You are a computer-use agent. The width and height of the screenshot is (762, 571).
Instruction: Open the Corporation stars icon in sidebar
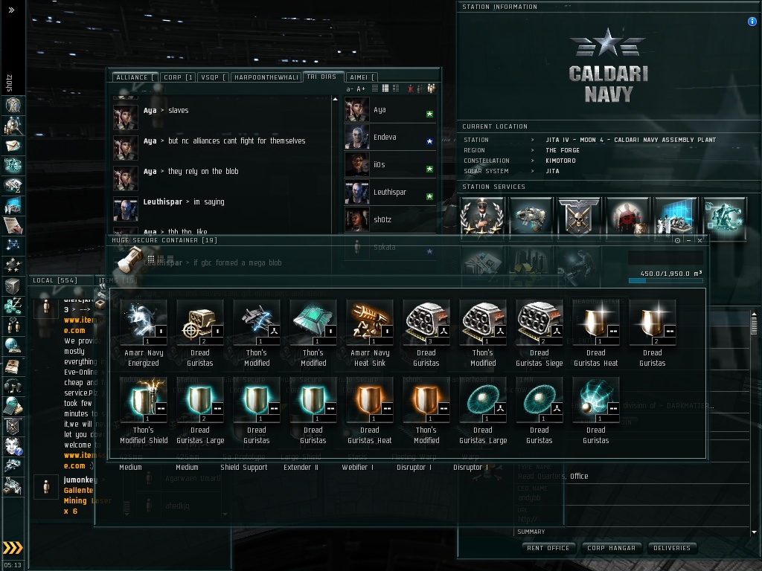[x=13, y=265]
